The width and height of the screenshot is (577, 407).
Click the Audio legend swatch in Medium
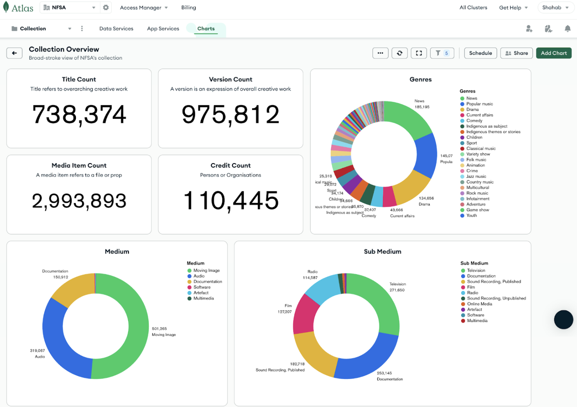pyautogui.click(x=189, y=276)
